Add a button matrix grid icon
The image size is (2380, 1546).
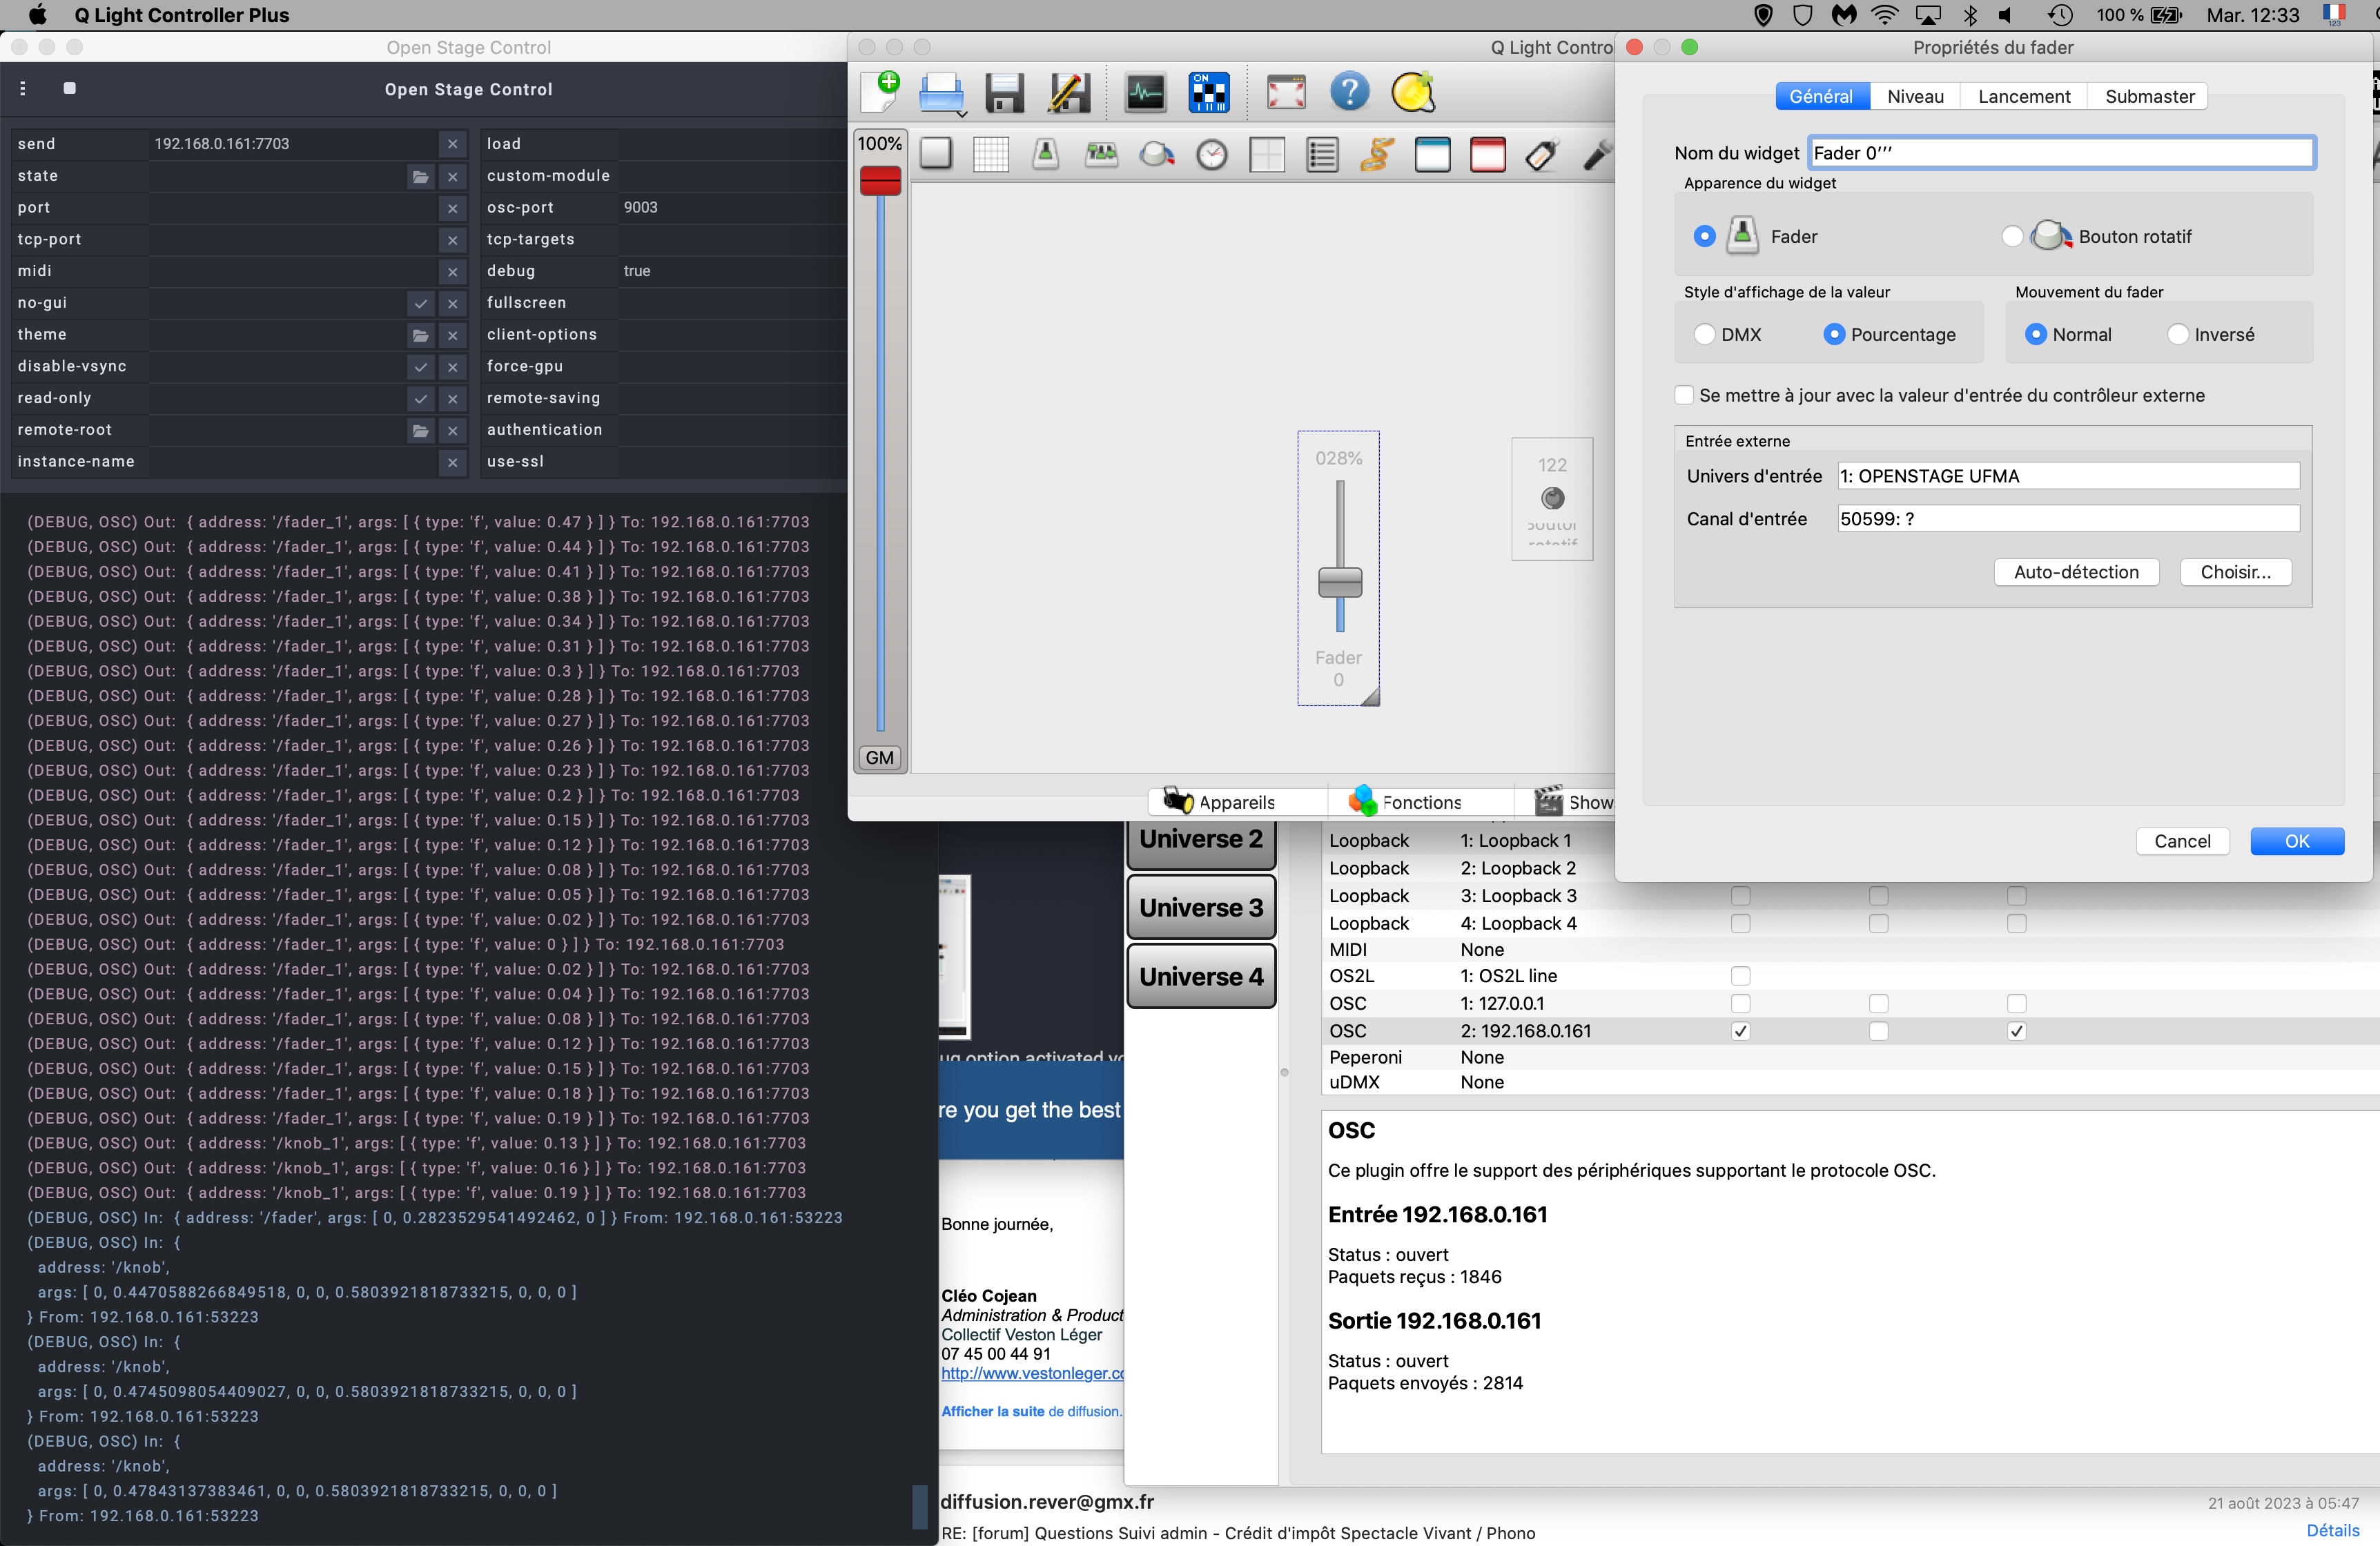click(991, 154)
